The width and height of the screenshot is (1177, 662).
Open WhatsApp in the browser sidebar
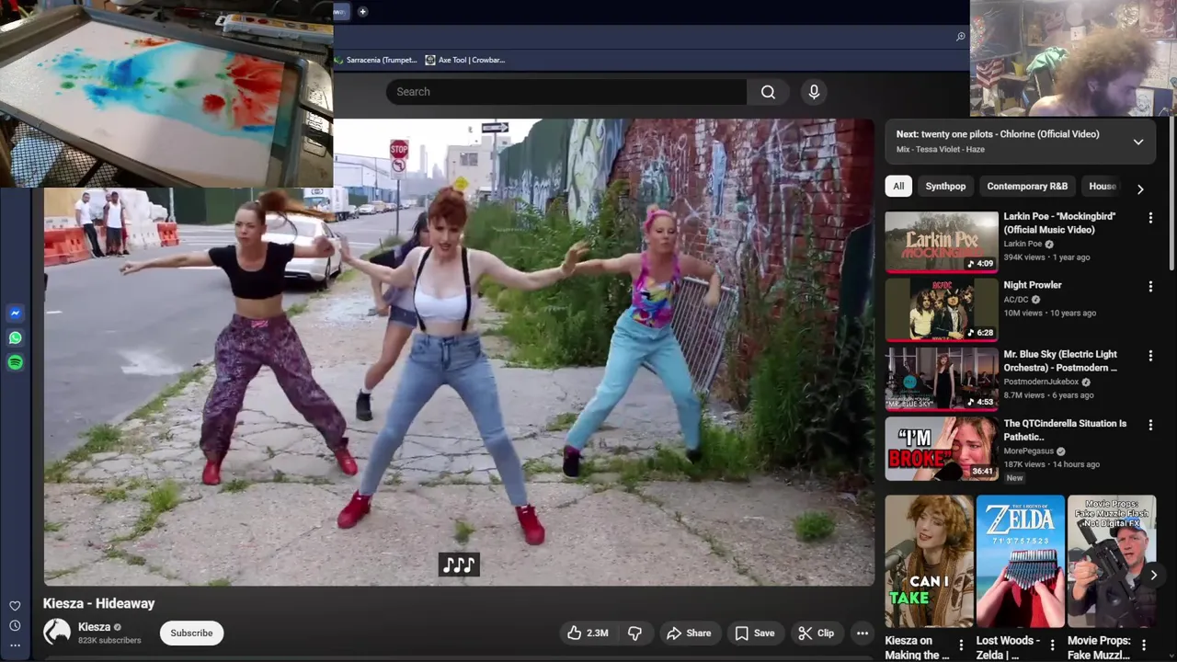[15, 338]
